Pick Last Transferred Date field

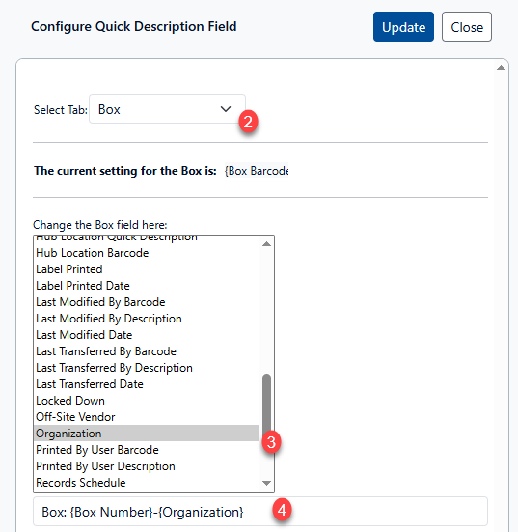pos(147,384)
